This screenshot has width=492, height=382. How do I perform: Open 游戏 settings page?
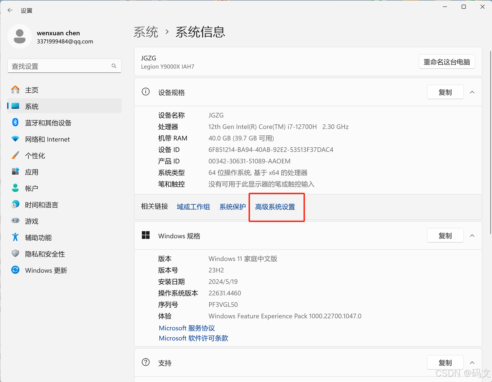click(64, 221)
